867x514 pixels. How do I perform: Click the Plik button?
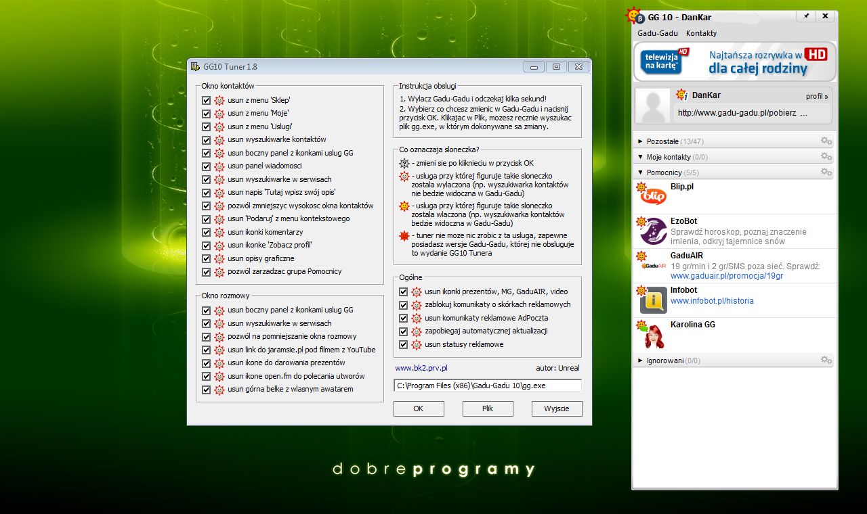pyautogui.click(x=488, y=408)
